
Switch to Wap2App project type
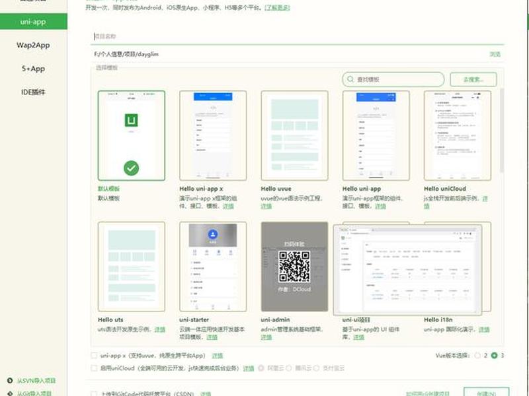pos(33,45)
